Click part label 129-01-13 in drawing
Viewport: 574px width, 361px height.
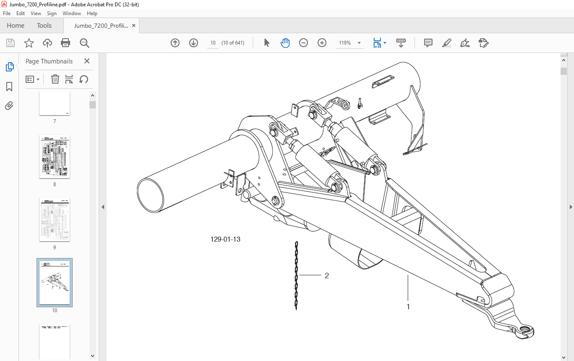[x=225, y=240]
